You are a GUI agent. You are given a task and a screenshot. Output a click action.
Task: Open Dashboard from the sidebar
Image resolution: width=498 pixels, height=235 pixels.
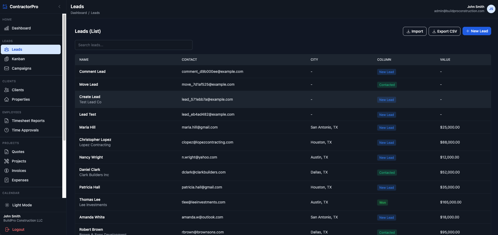(31, 28)
